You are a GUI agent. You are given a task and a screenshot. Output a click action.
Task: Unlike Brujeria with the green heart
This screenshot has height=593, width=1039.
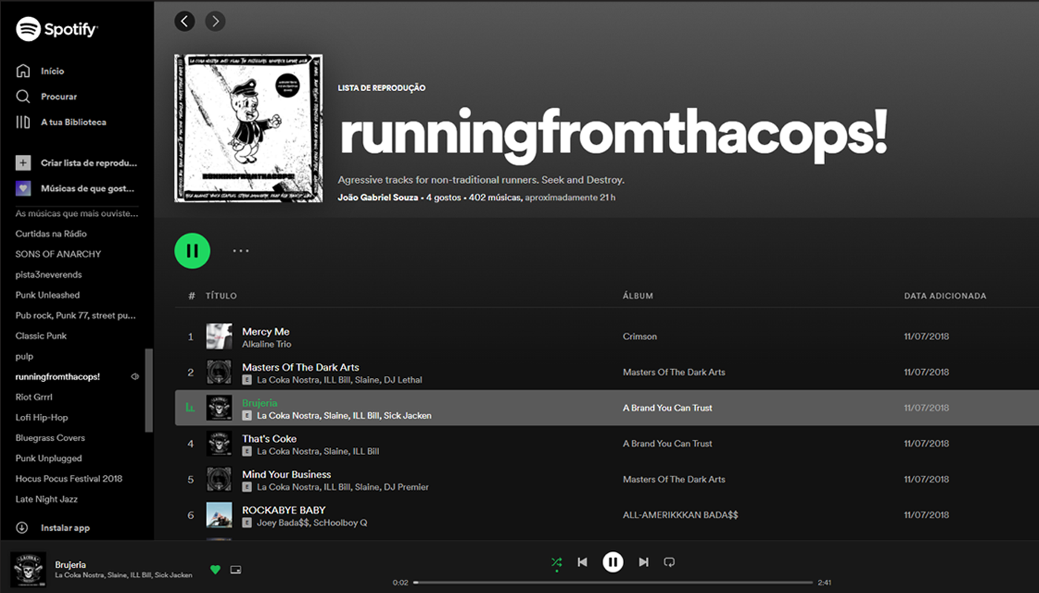[215, 570]
